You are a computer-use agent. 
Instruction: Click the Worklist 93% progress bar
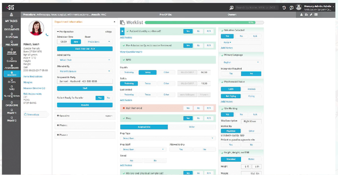(x=204, y=22)
